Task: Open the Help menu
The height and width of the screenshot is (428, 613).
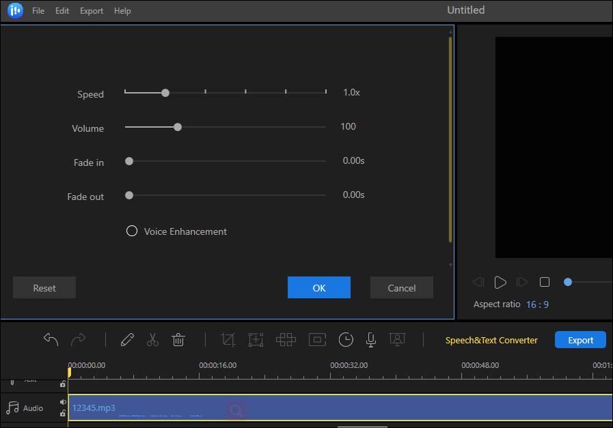Action: coord(122,11)
